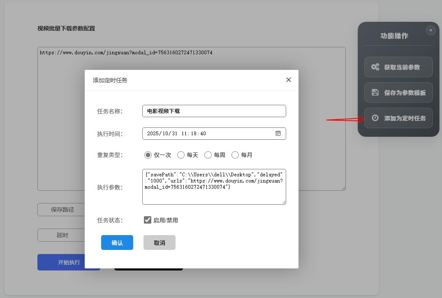Close the 功能操作 floating panel
This screenshot has width=442, height=298.
(x=430, y=30)
